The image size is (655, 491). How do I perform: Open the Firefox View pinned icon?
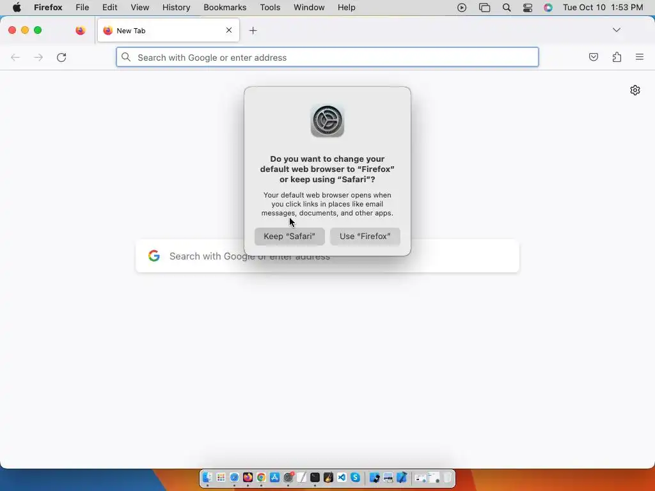tap(81, 31)
